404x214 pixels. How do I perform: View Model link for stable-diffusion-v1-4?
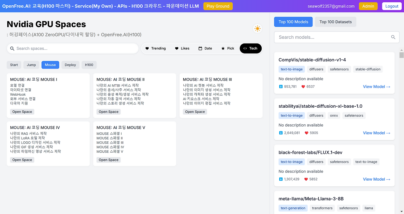(x=377, y=87)
